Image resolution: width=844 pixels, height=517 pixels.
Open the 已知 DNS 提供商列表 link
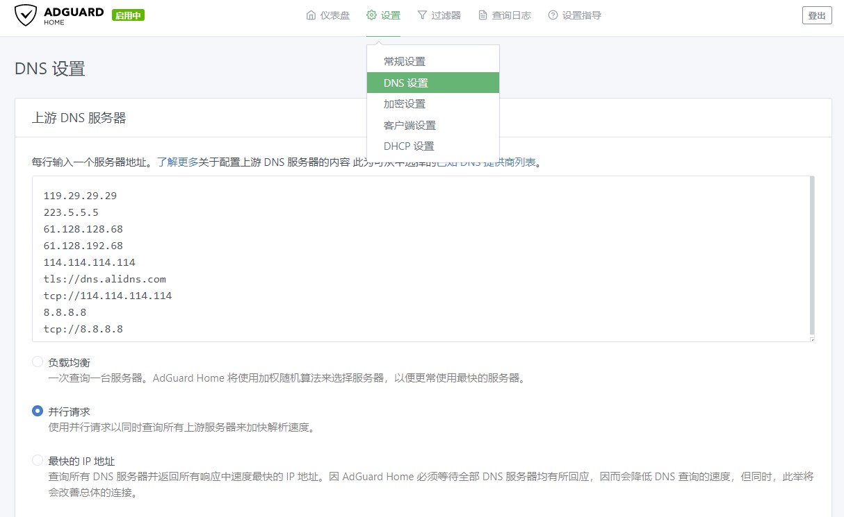point(486,162)
